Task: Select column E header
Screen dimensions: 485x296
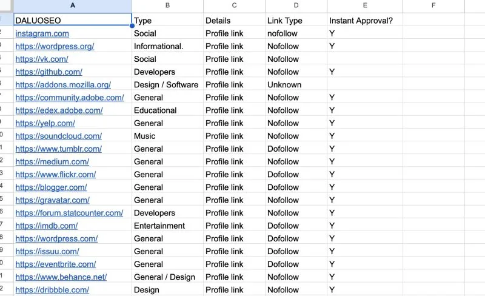Action: 365,5
